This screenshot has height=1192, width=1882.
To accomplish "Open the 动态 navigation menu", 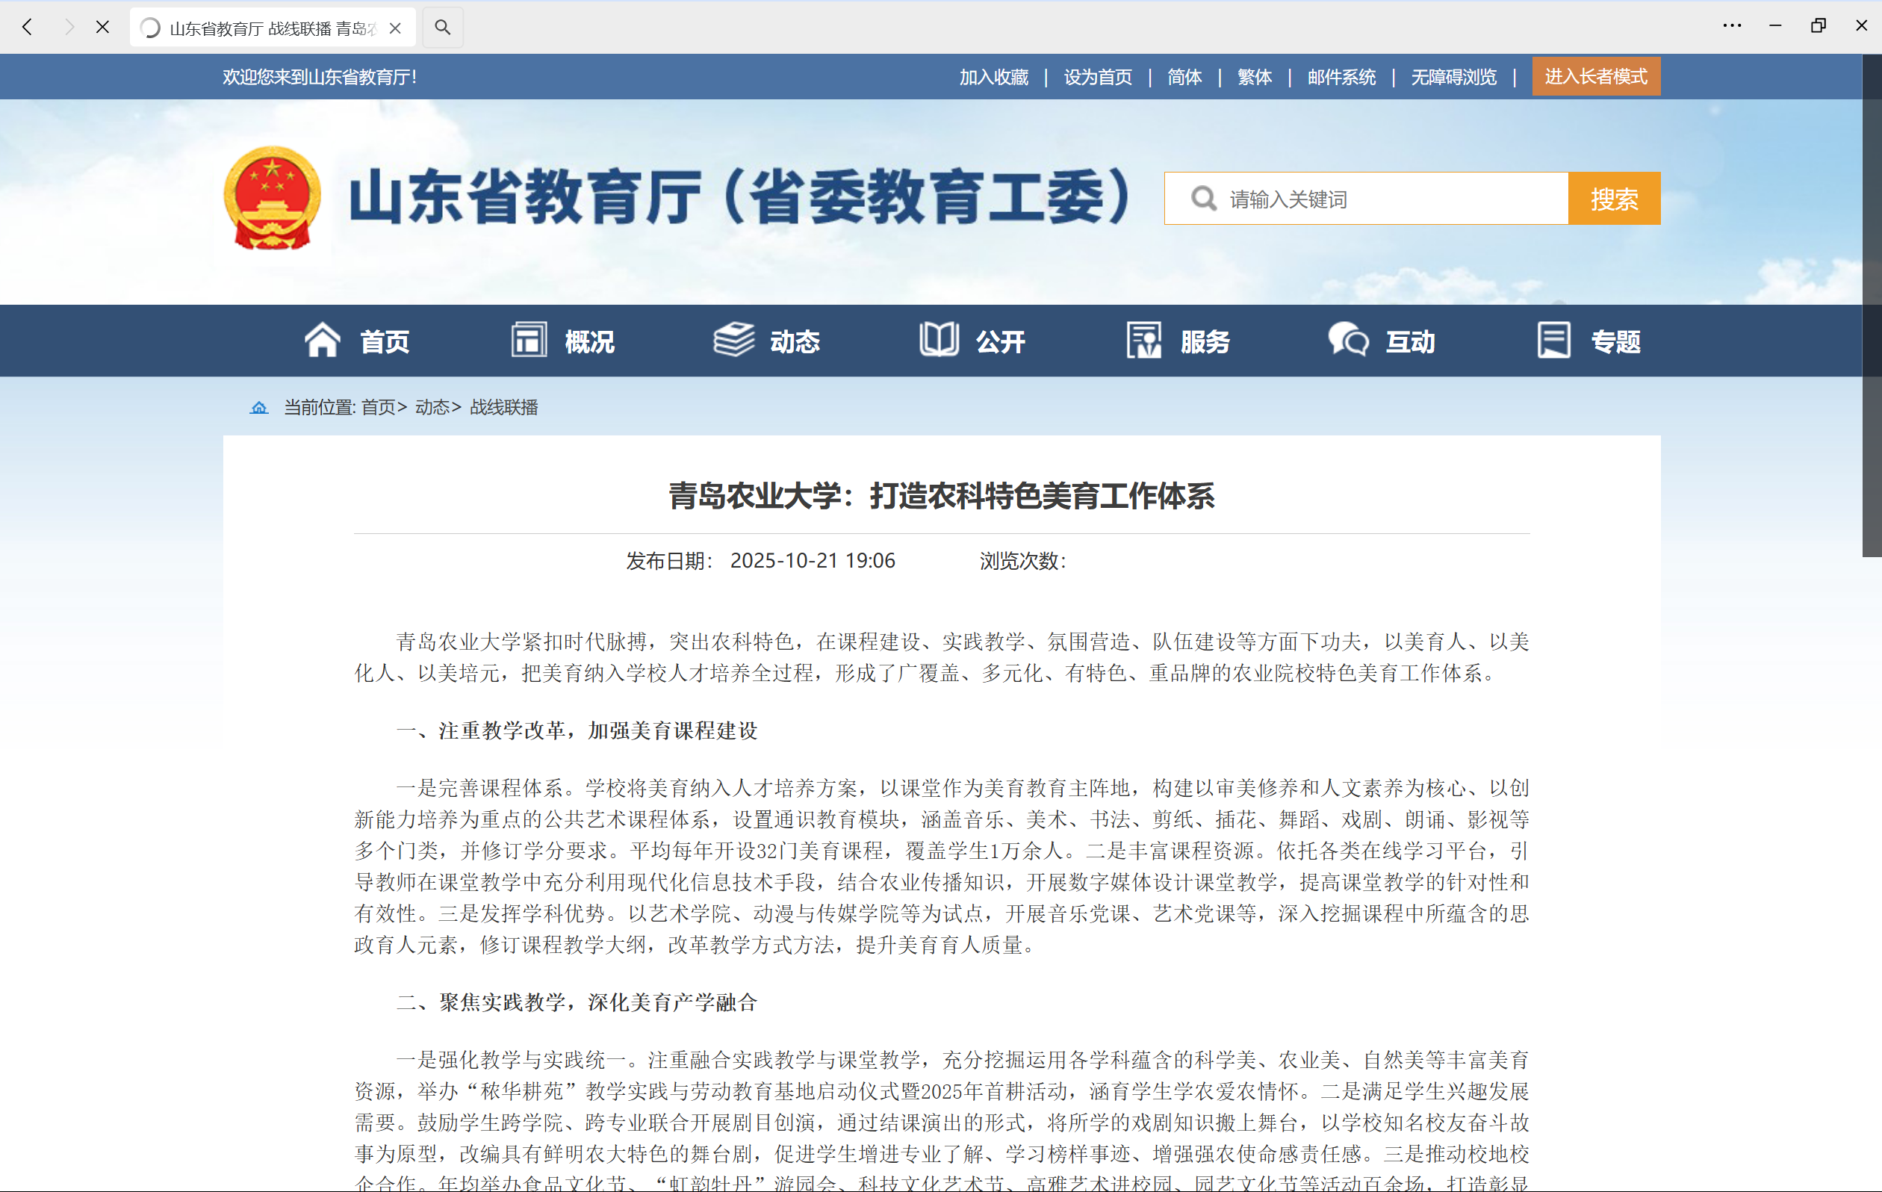I will [794, 341].
